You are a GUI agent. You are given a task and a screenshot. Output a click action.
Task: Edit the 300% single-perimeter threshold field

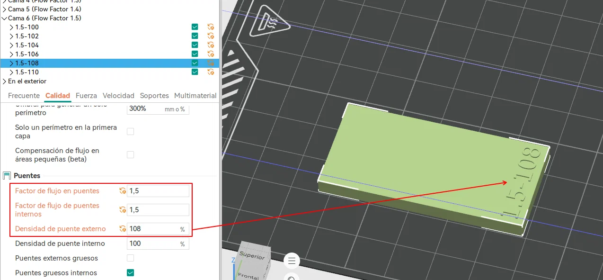pos(158,109)
